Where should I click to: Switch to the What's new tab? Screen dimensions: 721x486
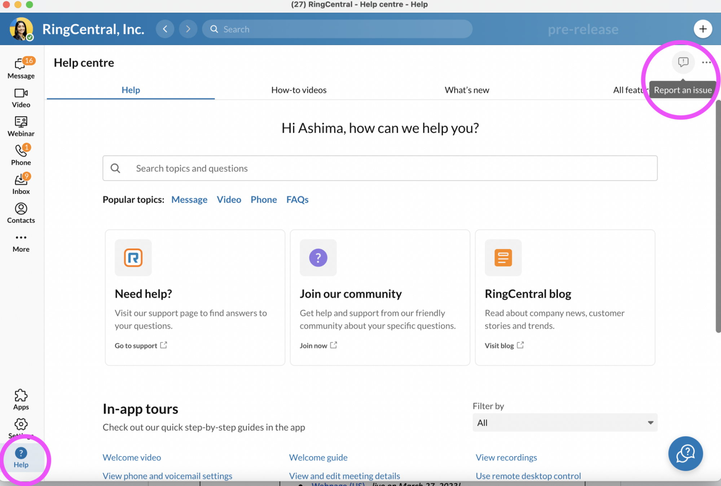467,90
